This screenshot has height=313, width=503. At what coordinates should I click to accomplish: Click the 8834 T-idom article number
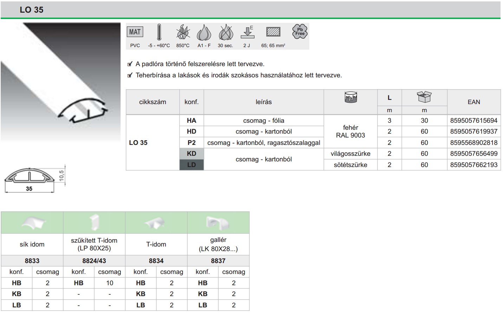[x=156, y=261]
